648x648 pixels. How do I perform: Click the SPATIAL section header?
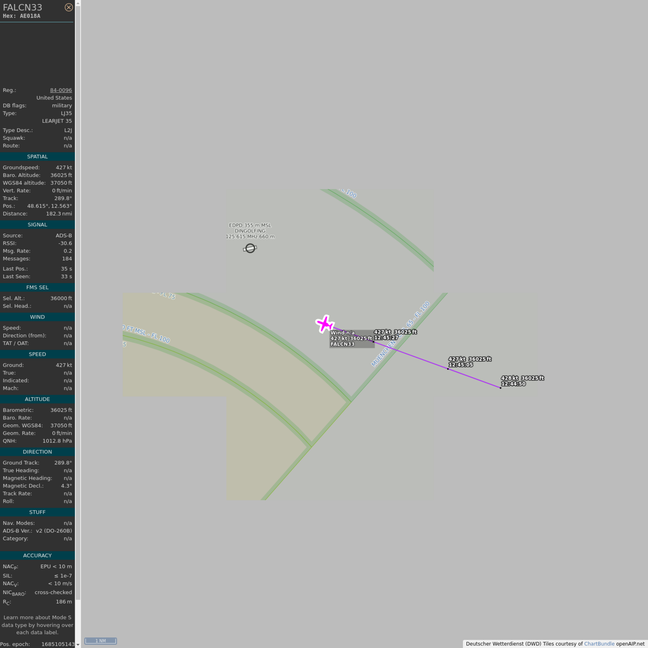(x=37, y=157)
